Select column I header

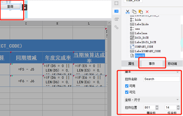pos(26,23)
